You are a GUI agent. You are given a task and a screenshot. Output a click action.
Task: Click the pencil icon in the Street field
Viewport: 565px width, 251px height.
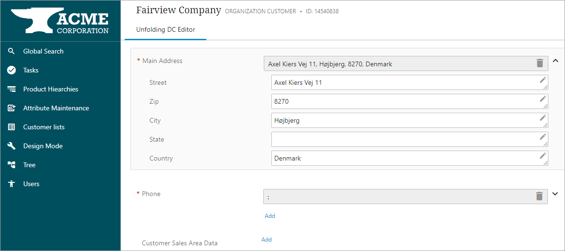click(543, 80)
